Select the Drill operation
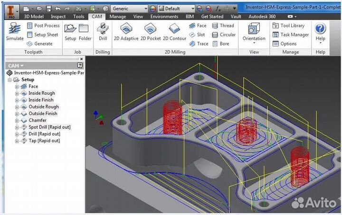 coord(103,32)
